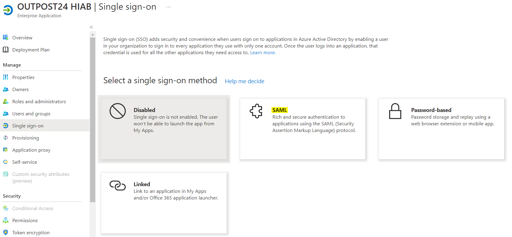
Task: Click the Owners people icon
Action: click(x=5, y=89)
